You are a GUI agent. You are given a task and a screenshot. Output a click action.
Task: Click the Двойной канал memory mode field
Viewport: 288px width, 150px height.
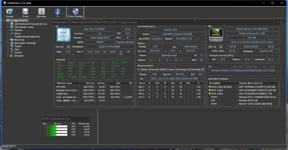(x=169, y=55)
